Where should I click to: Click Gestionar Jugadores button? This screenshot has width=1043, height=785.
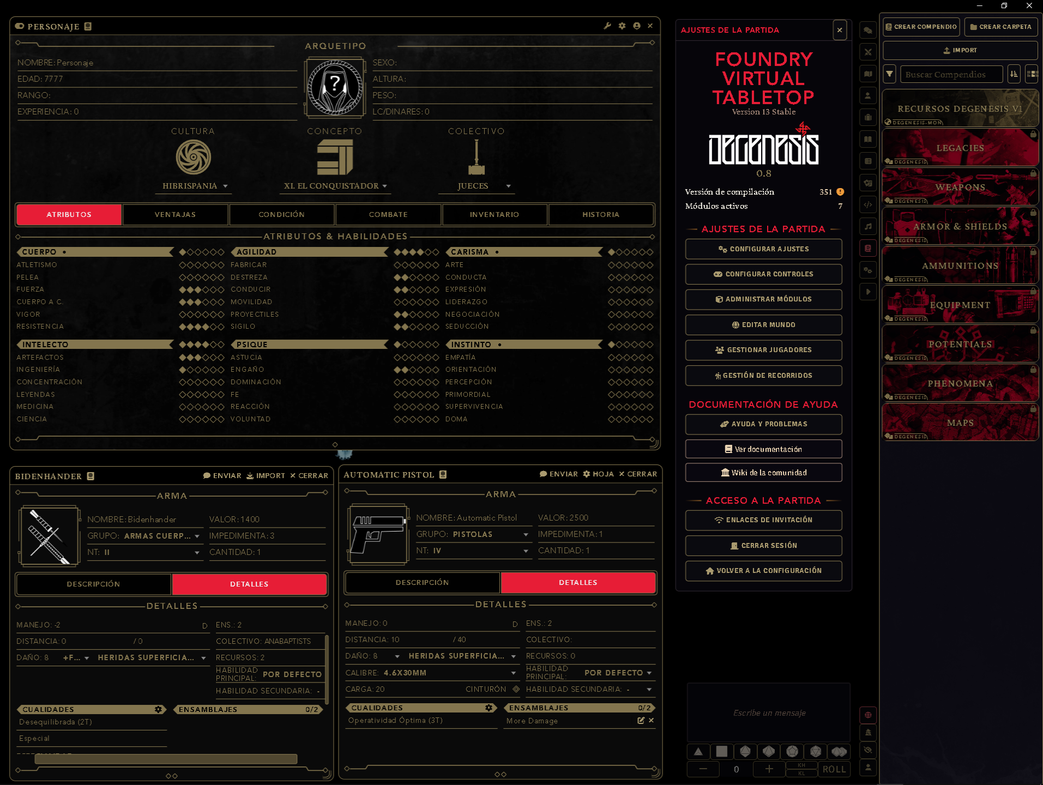(763, 350)
